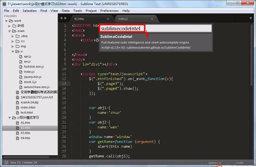Click line number 1 in the gutter
Image resolution: width=256 pixels, height=167 pixels.
pos(65,25)
